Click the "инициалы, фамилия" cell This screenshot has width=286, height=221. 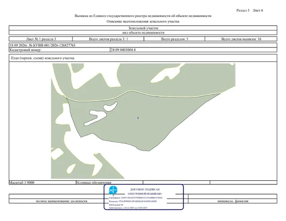[x=233, y=201]
